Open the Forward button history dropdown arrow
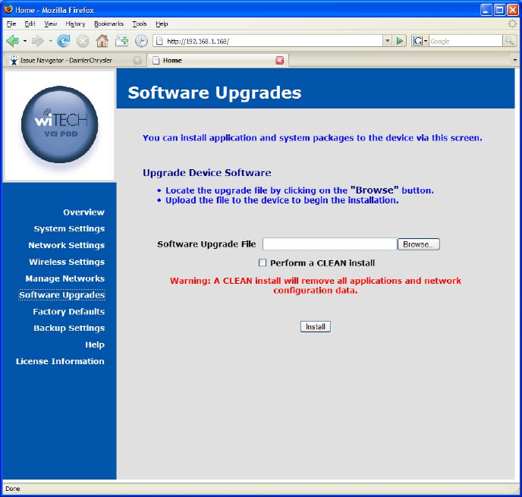522x497 pixels. click(51, 41)
